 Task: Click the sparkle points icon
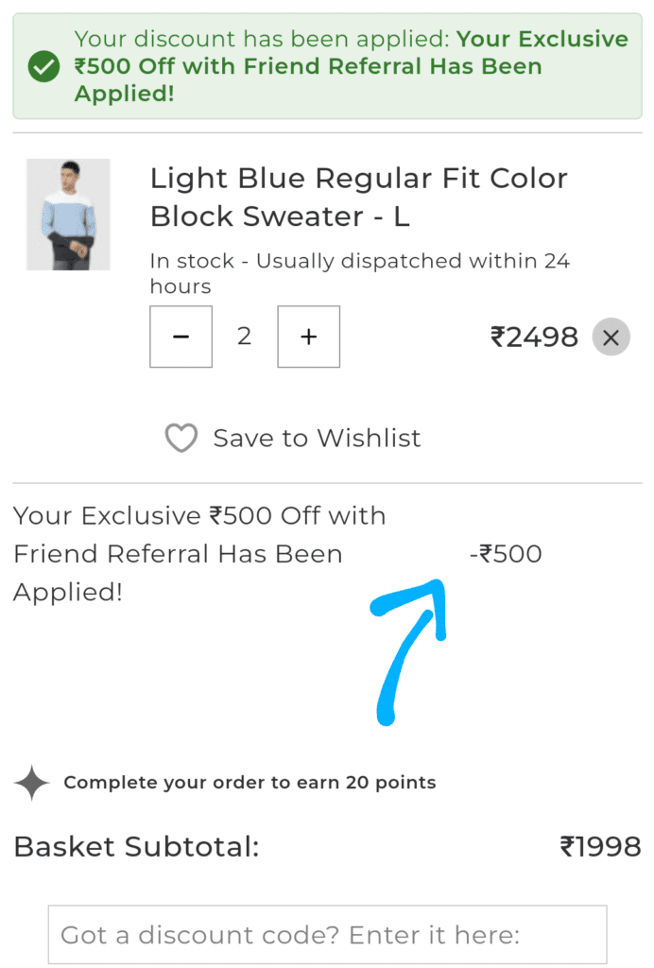pos(32,783)
